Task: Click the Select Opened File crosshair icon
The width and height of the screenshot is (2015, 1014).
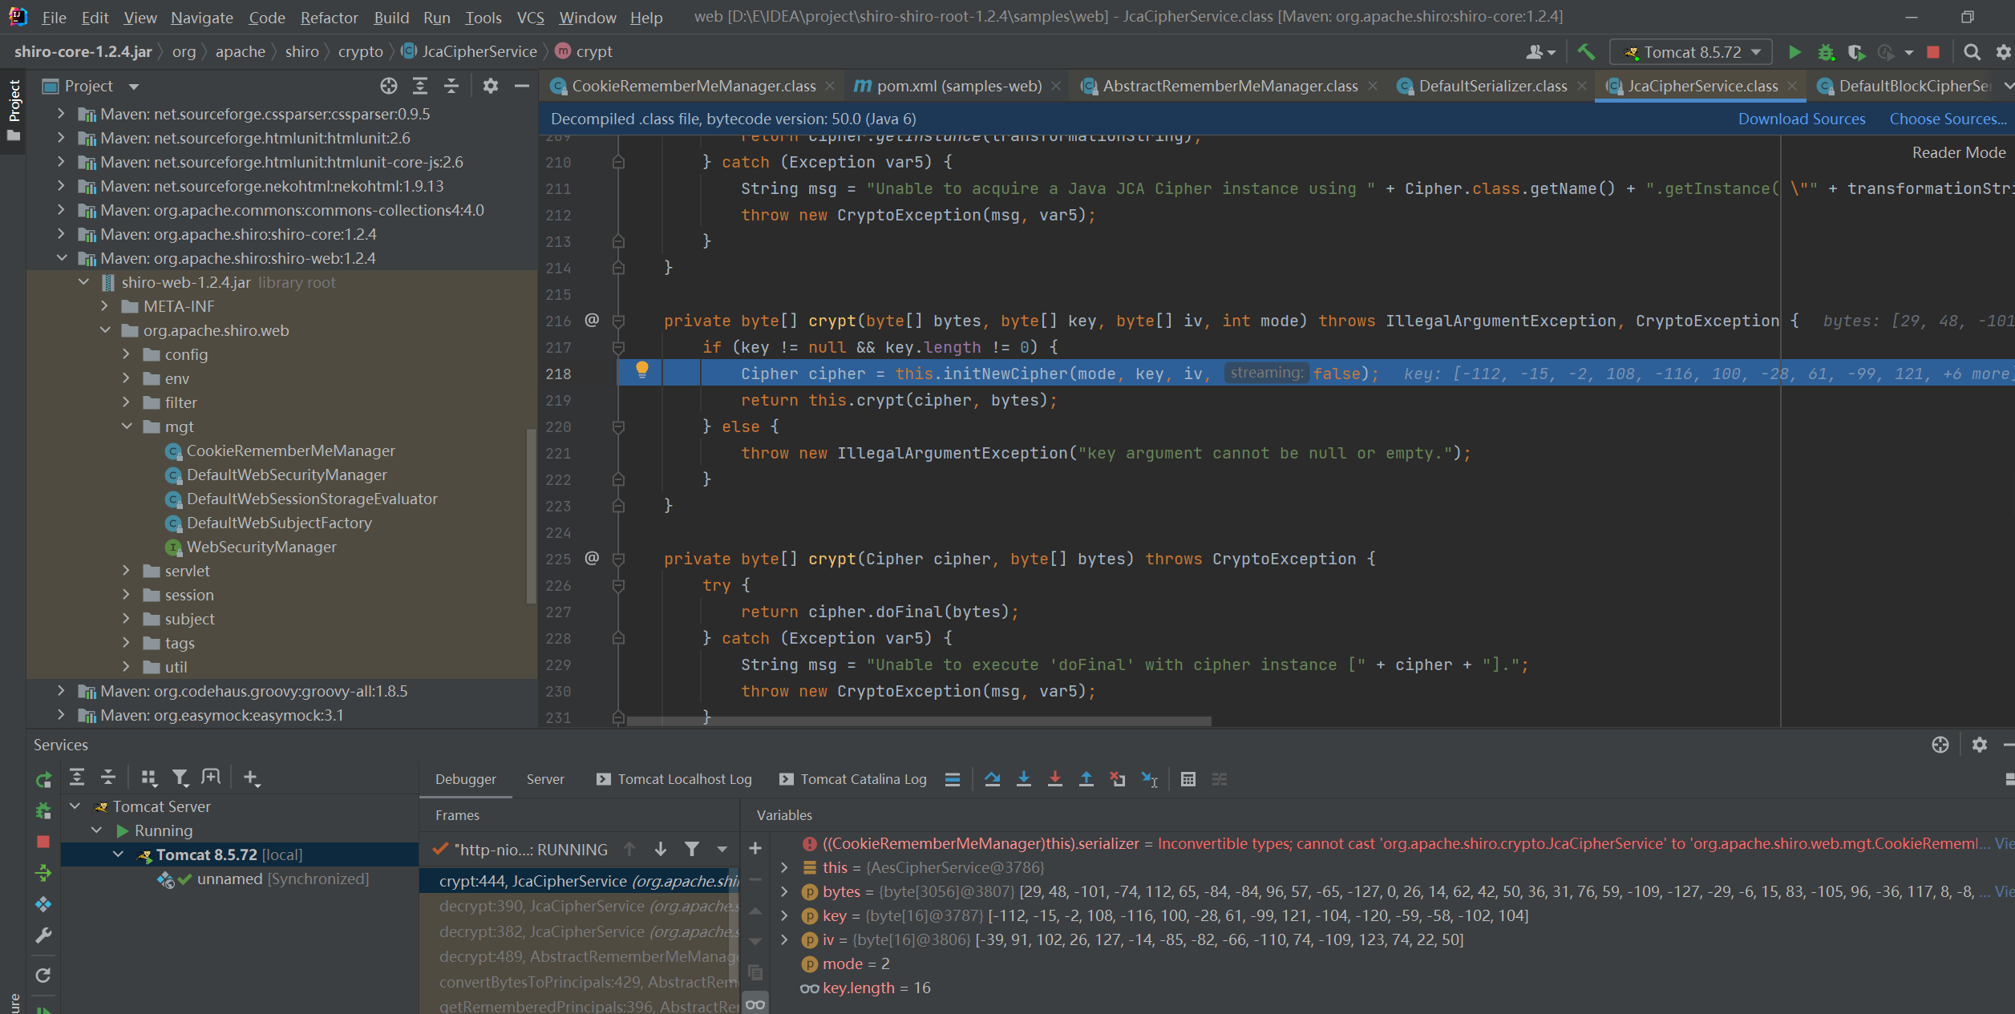Action: pyautogui.click(x=389, y=86)
